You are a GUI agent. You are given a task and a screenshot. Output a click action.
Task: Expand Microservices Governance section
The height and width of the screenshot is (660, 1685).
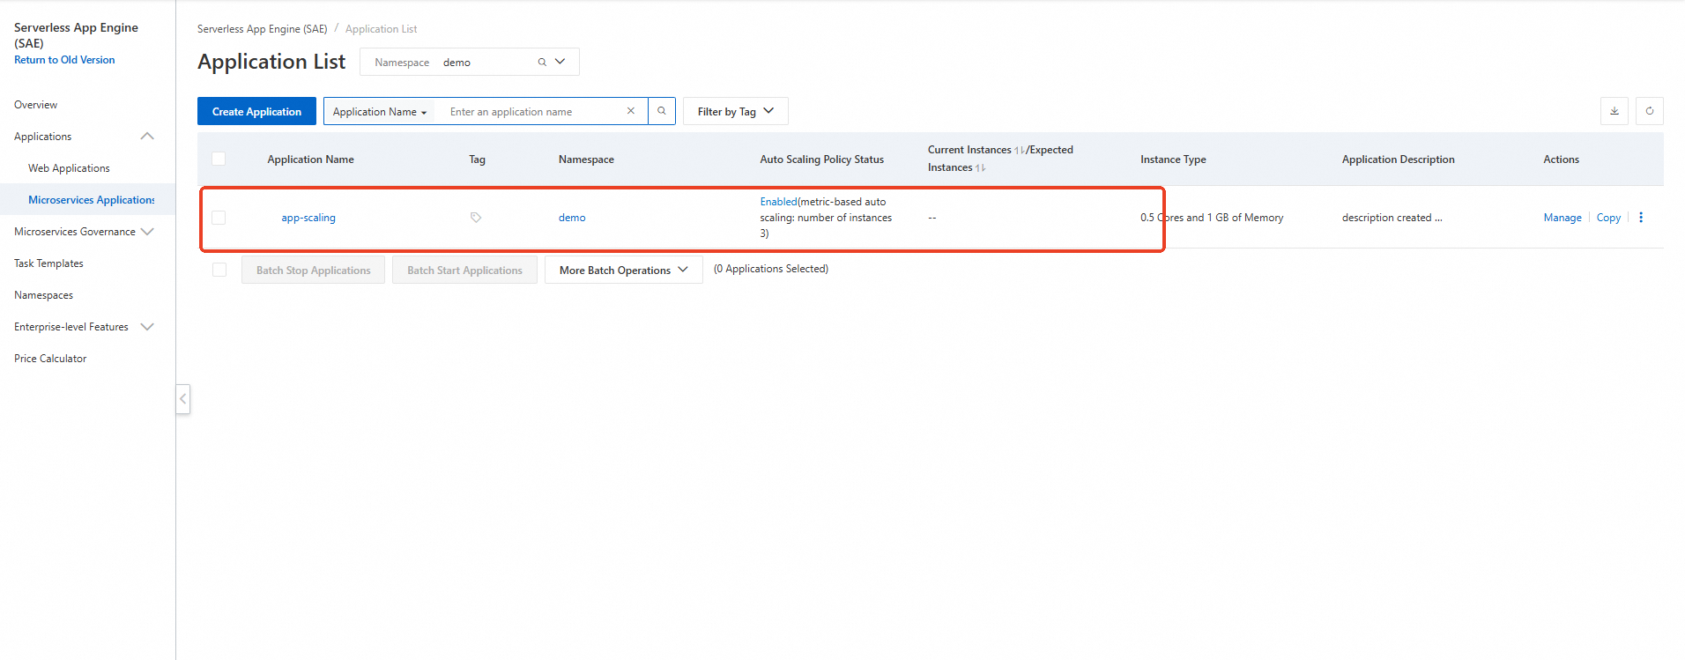click(x=147, y=232)
